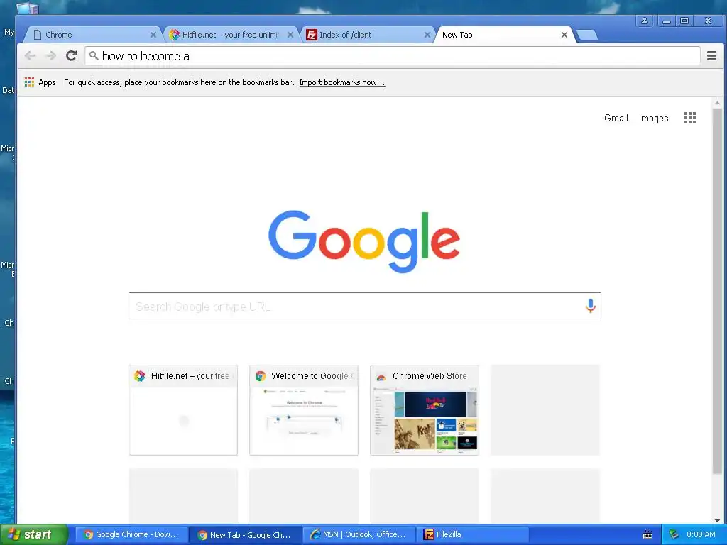Click the address bar with 'how to become a'

click(x=392, y=56)
